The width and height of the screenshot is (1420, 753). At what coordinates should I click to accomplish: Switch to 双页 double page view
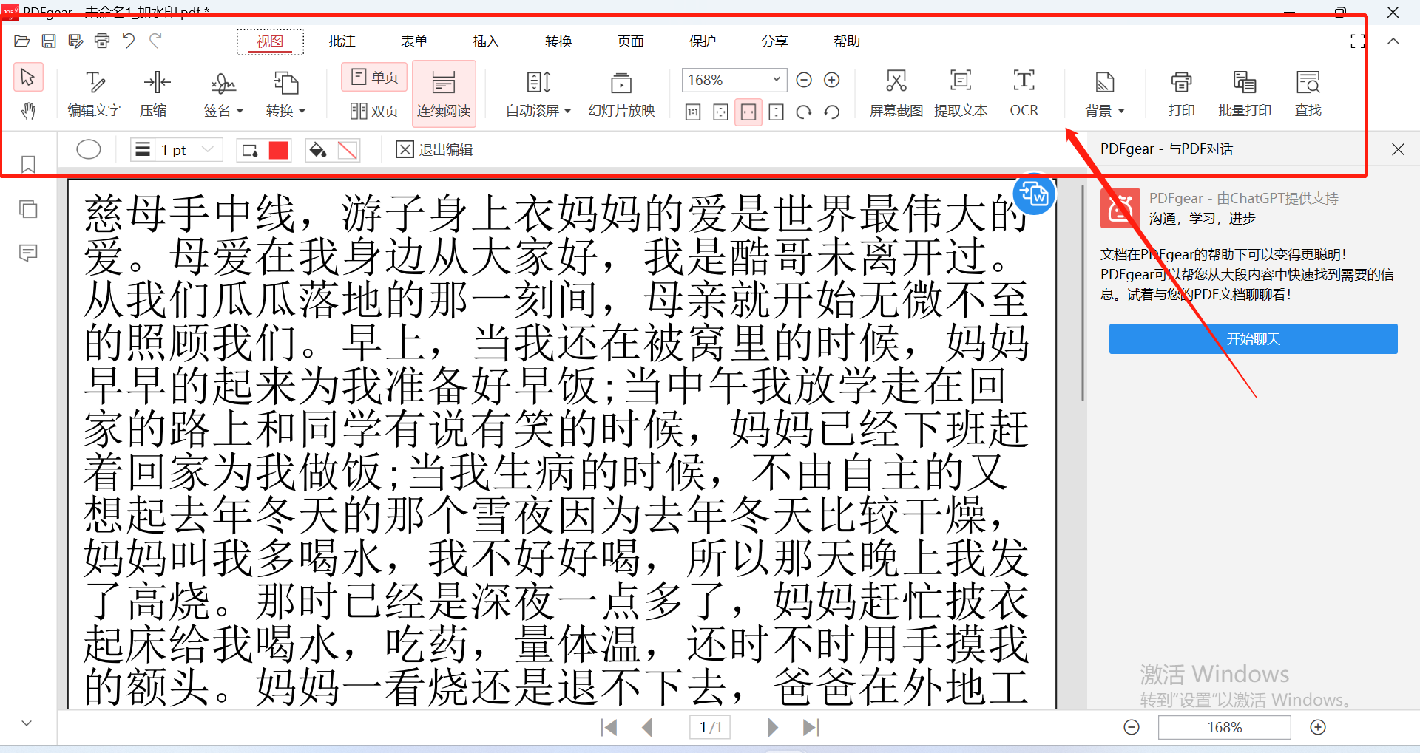374,111
